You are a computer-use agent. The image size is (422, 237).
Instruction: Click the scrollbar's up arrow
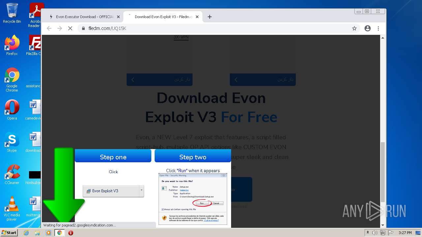[382, 38]
